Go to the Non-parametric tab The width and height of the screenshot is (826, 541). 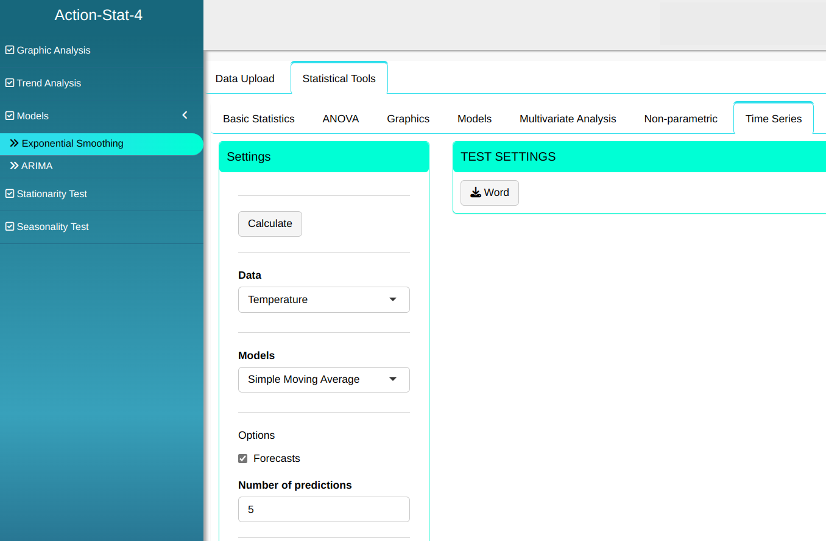click(x=680, y=119)
